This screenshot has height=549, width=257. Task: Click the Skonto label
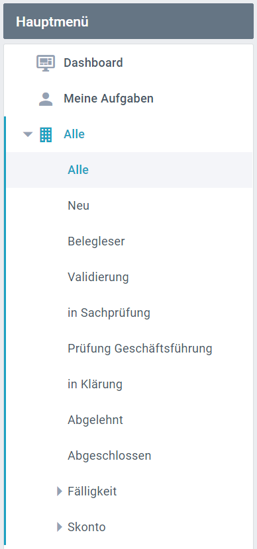pos(87,527)
